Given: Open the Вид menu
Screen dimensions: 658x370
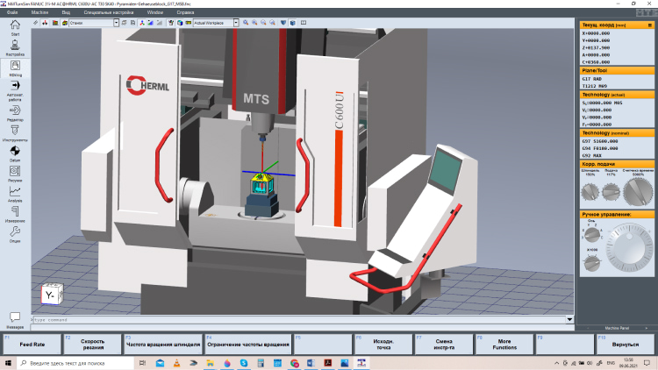Looking at the screenshot, I should click(x=66, y=12).
